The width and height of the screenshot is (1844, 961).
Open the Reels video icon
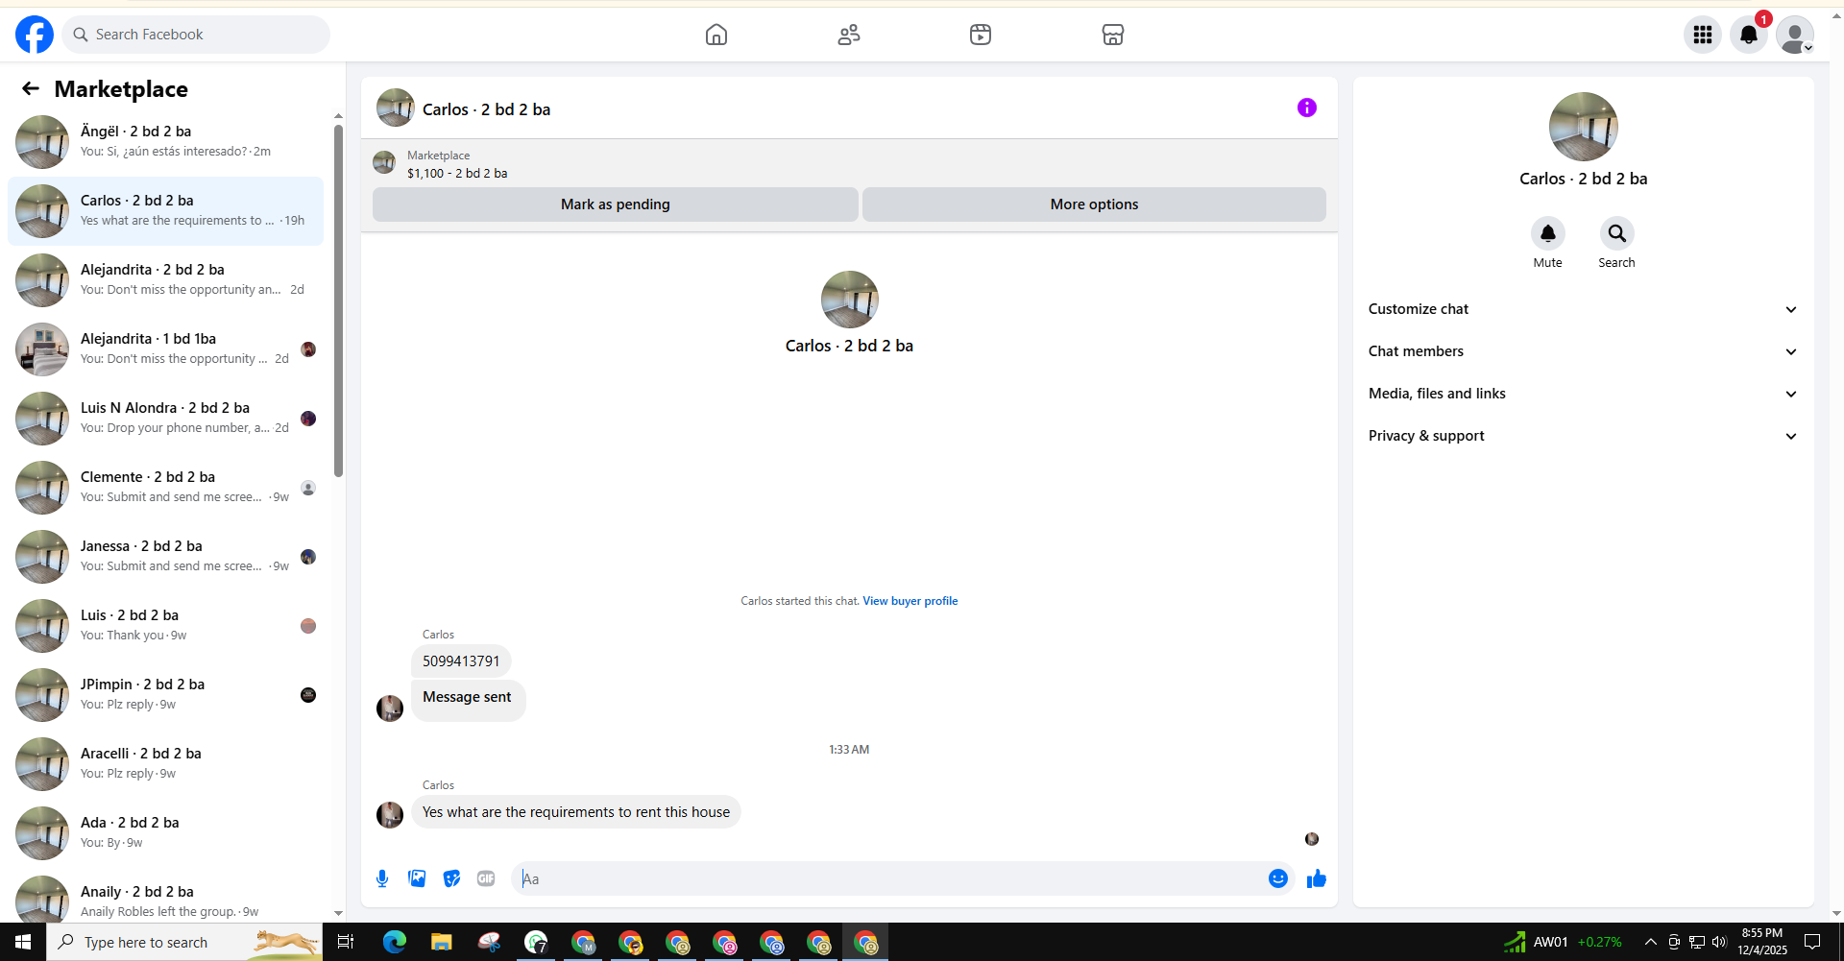click(x=981, y=35)
